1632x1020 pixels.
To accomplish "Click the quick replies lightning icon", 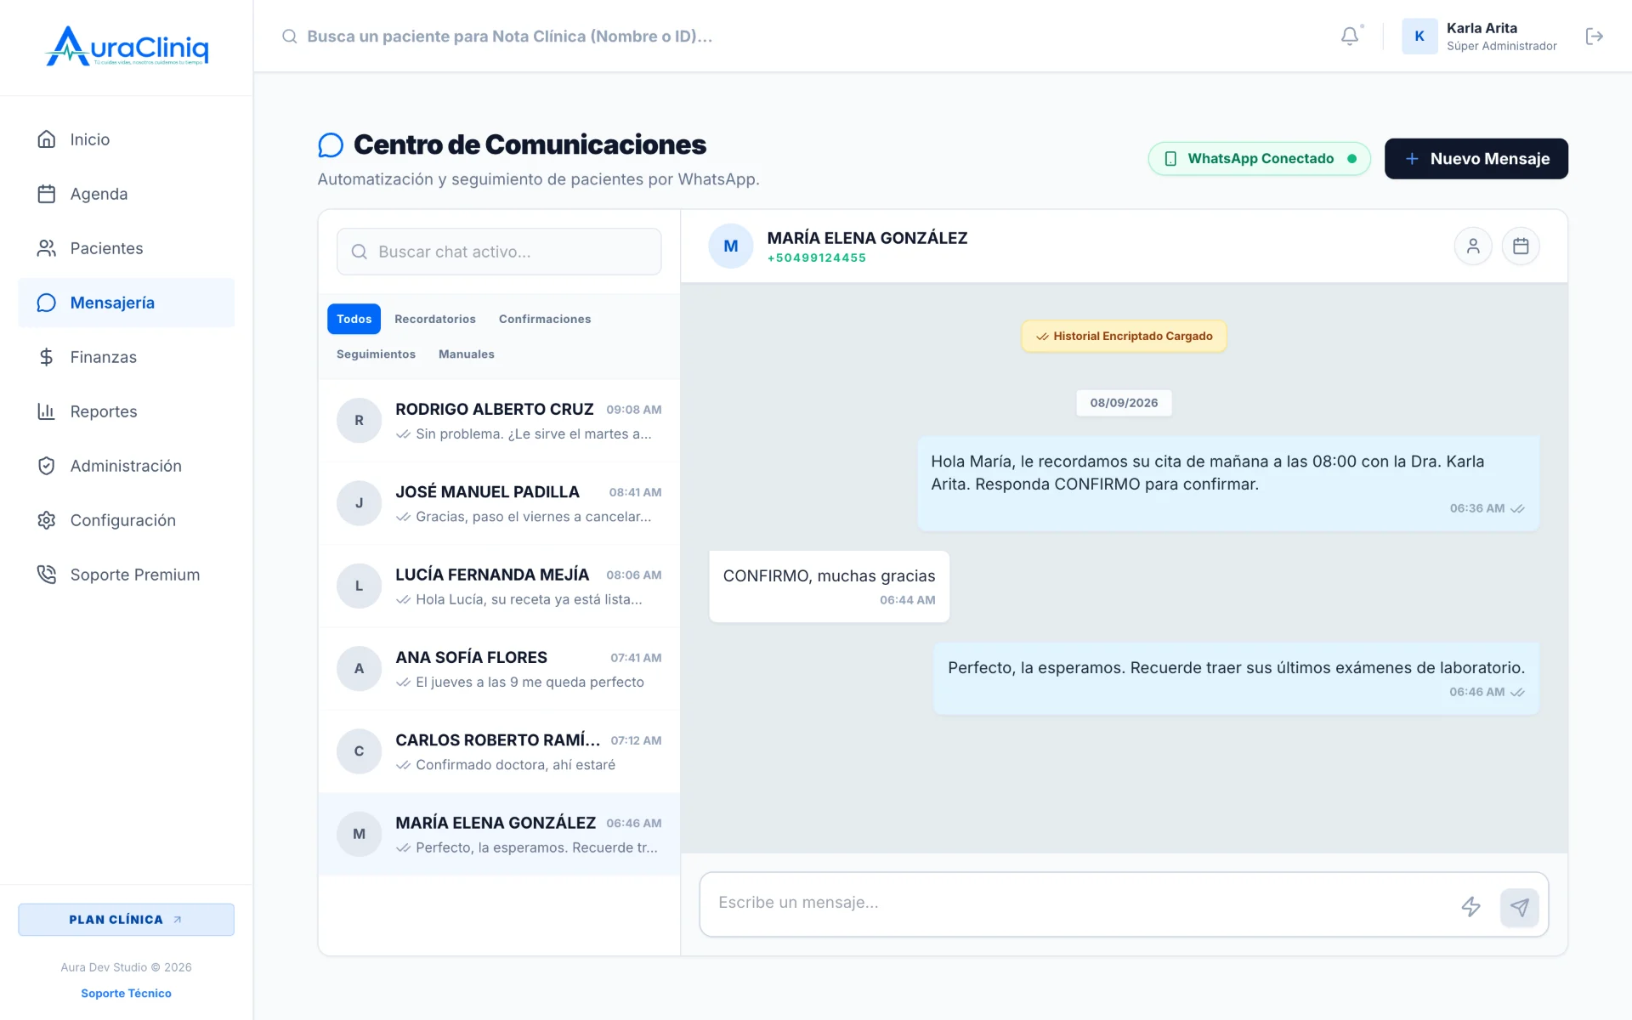I will click(1470, 906).
